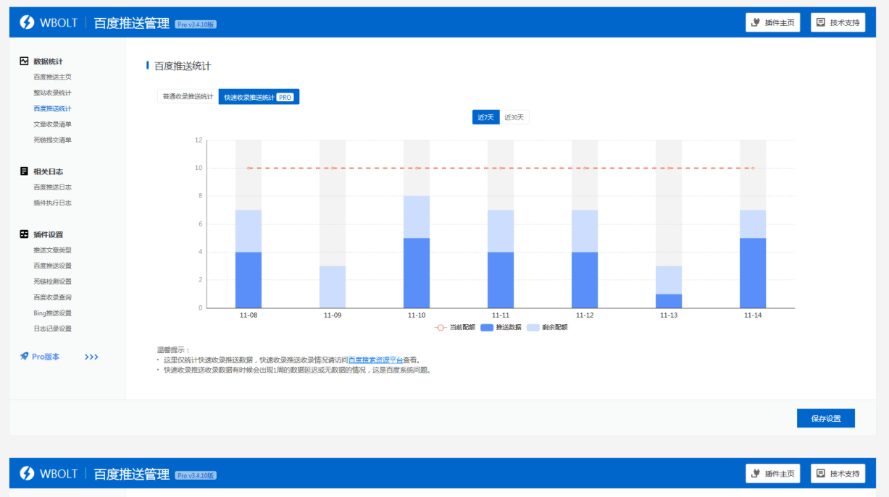Click the PRO badge on 快速收录推送统计 tab
The height and width of the screenshot is (497, 889).
click(285, 97)
